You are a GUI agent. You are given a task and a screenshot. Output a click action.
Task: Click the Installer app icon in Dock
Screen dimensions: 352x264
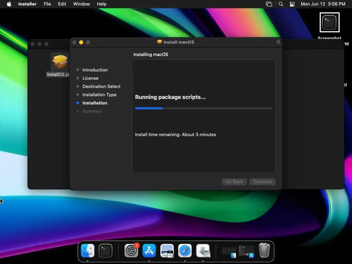(203, 251)
